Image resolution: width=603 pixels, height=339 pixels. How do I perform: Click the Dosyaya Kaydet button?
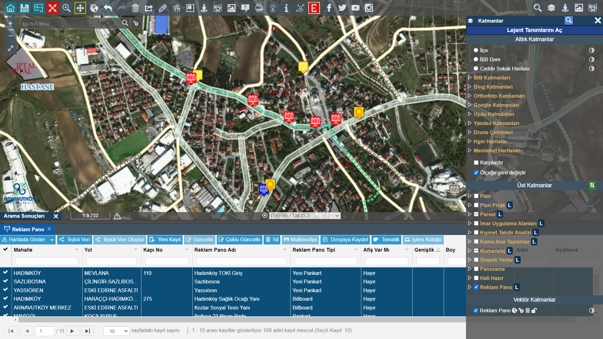point(345,239)
